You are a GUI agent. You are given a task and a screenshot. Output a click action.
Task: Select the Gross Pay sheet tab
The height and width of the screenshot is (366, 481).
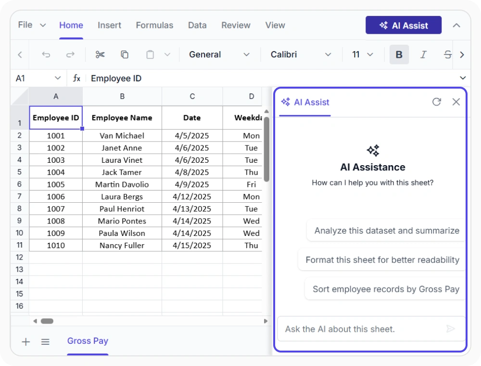tap(88, 341)
